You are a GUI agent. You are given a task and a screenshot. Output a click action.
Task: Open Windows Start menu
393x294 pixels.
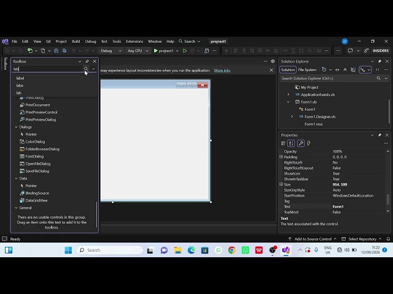pos(68,250)
